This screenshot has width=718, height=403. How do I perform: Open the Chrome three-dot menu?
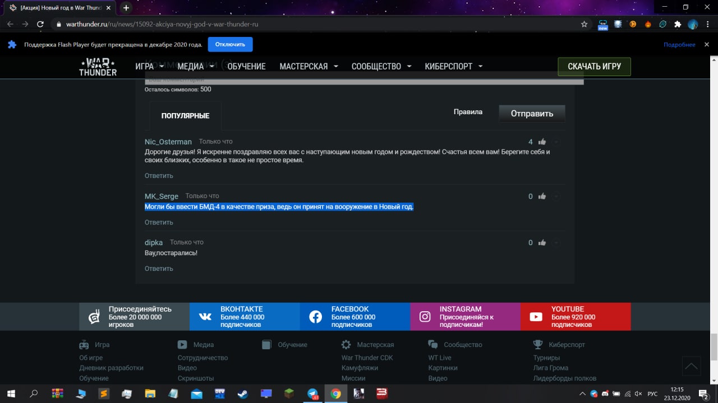coord(707,24)
